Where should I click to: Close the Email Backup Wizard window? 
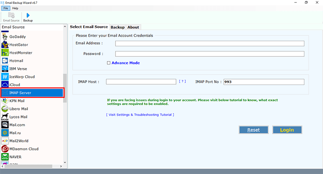(x=317, y=2)
